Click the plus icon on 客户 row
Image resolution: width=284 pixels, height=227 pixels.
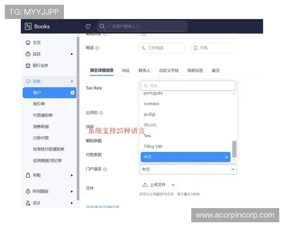pos(72,93)
